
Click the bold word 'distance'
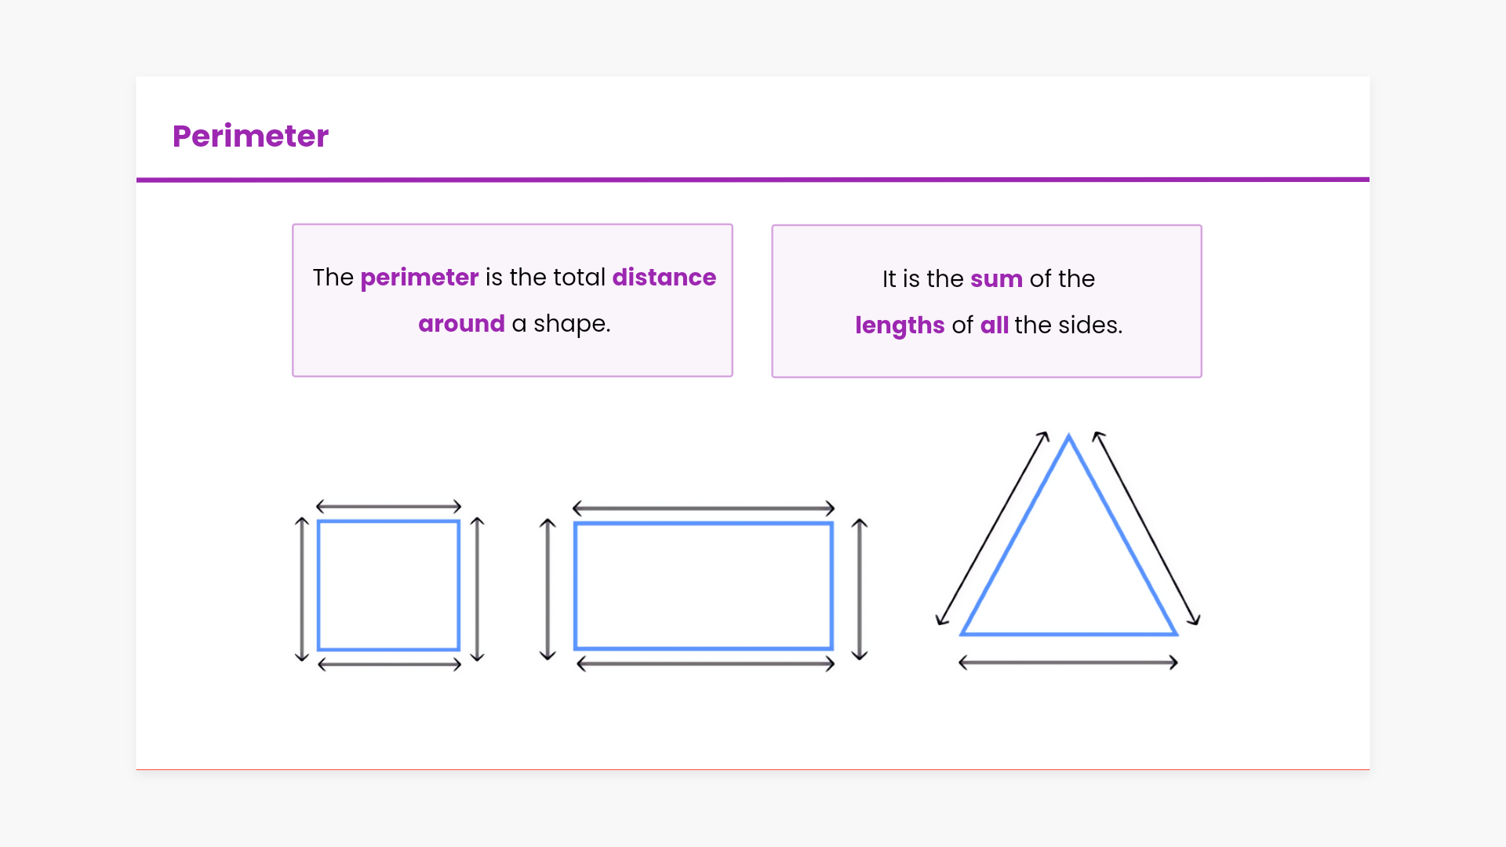tap(664, 278)
